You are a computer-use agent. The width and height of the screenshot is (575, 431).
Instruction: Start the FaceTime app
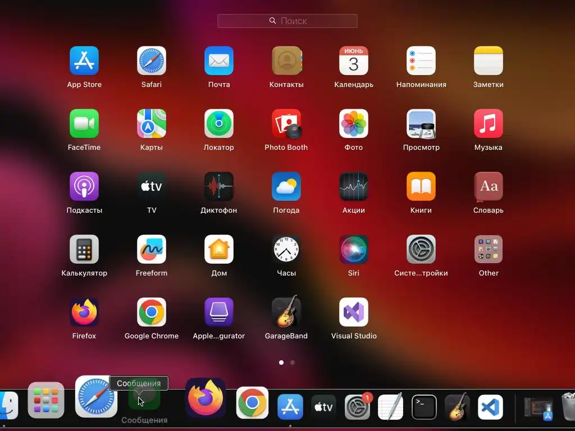point(84,123)
